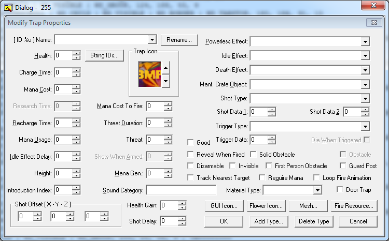Click Trap Icon down arrow spinner

pyautogui.click(x=166, y=81)
